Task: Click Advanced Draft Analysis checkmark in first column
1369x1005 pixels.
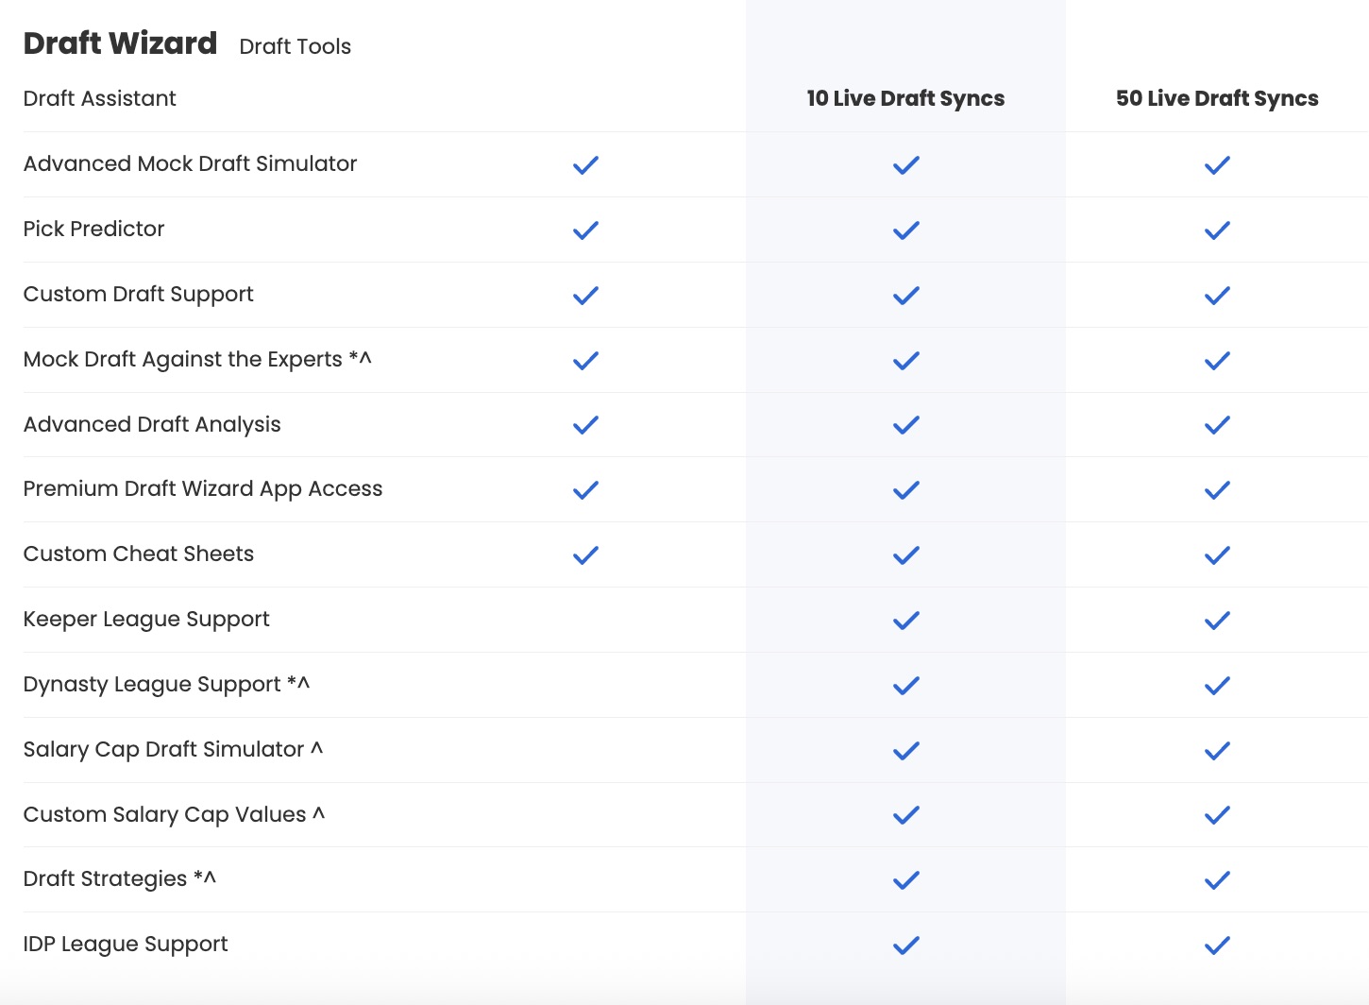Action: (585, 425)
